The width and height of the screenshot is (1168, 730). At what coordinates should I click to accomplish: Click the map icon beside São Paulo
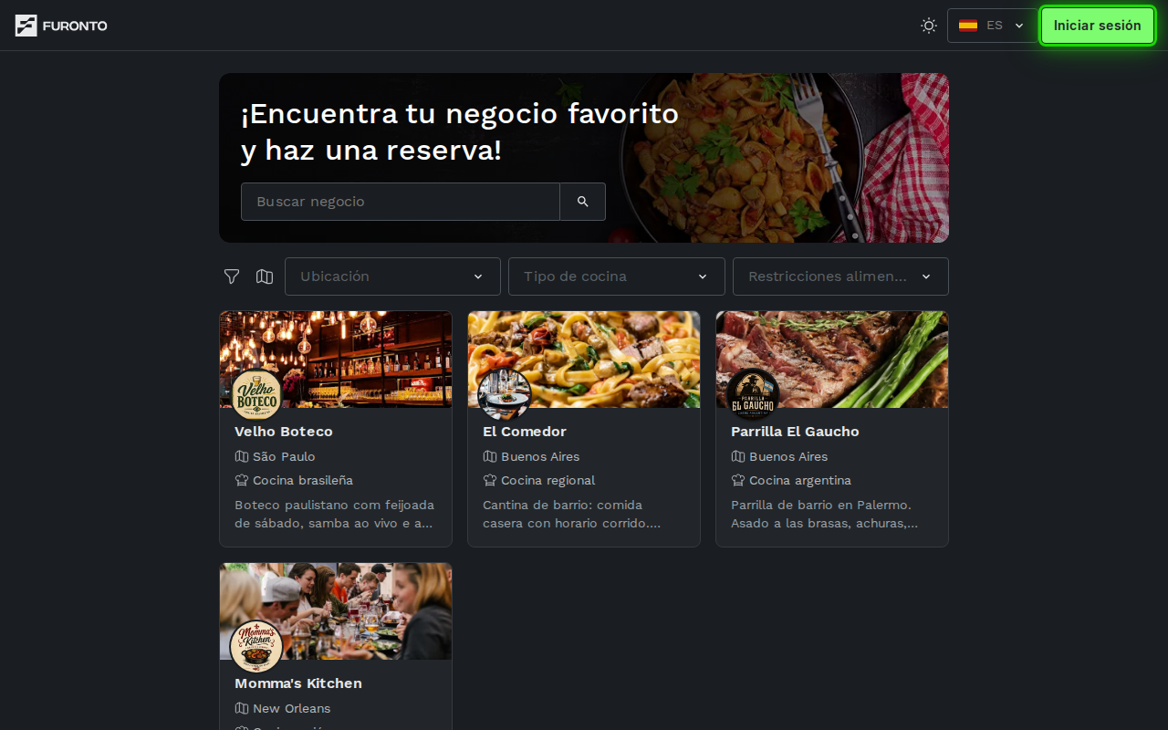242,456
